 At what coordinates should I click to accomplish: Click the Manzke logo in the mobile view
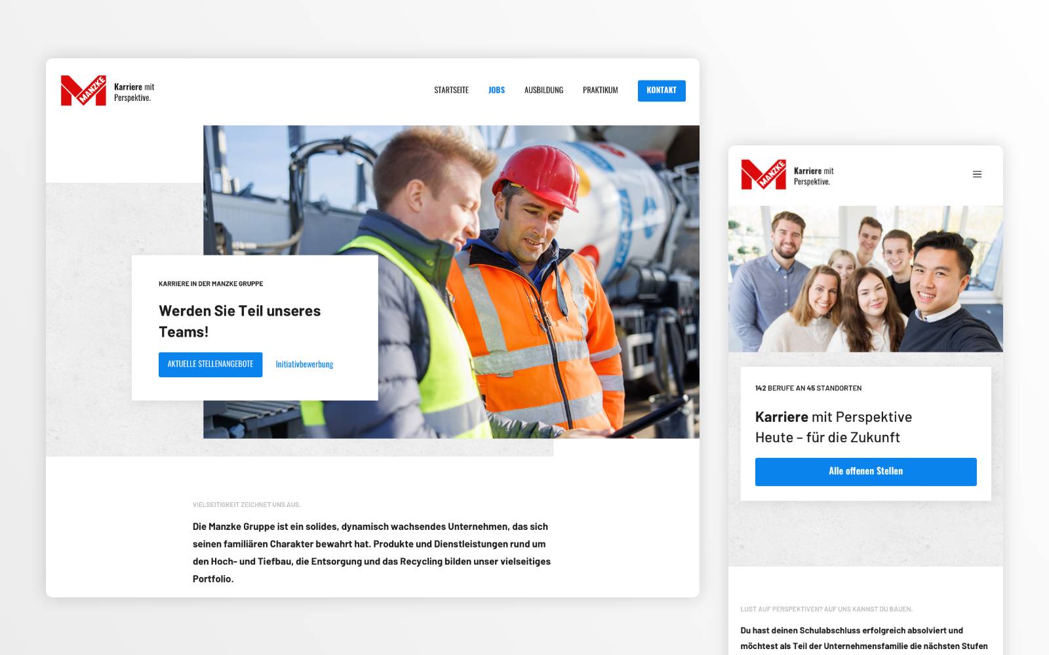[763, 175]
